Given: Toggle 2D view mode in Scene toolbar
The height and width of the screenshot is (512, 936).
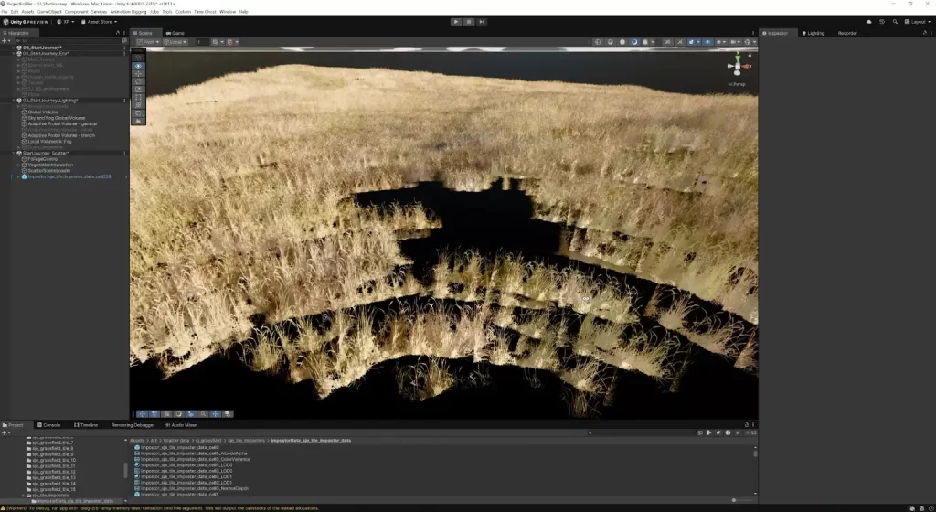Looking at the screenshot, I should click(667, 41).
